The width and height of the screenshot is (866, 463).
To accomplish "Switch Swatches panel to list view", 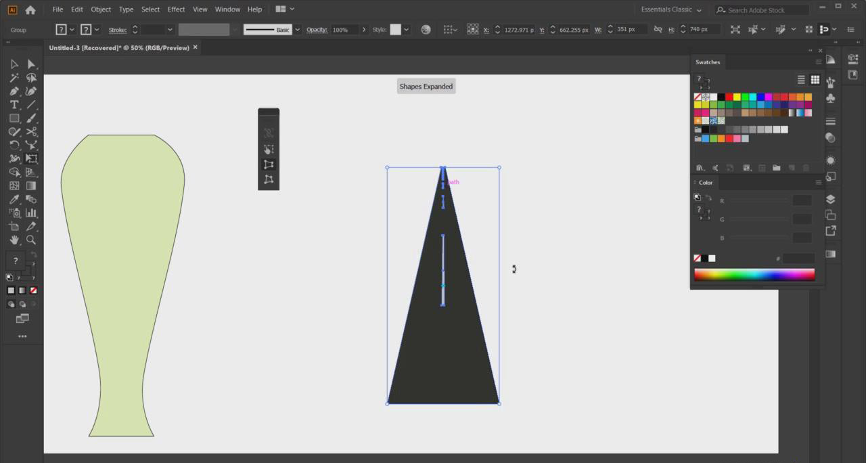I will click(x=801, y=80).
